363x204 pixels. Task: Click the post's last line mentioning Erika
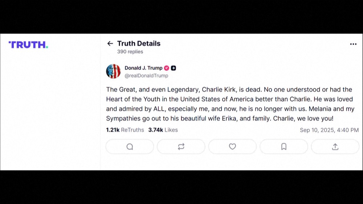[219, 118]
